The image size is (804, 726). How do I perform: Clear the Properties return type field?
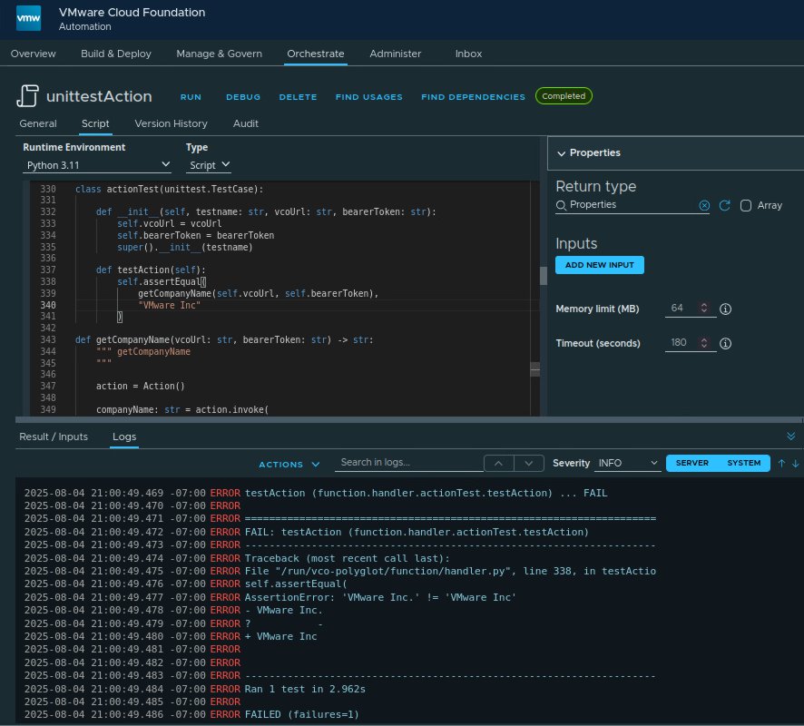point(704,206)
